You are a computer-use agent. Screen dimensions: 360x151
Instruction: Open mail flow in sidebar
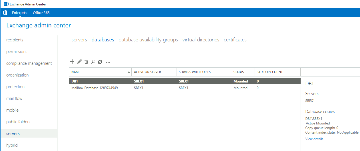tap(14, 98)
